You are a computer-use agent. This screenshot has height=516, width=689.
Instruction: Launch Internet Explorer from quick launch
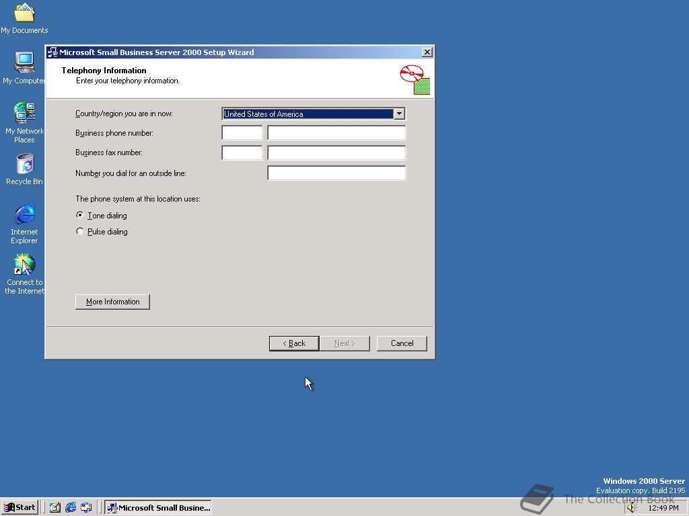71,507
